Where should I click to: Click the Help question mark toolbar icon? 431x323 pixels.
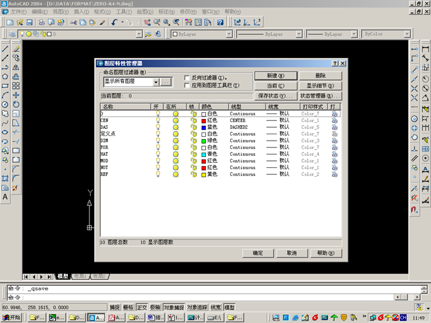click(x=220, y=22)
